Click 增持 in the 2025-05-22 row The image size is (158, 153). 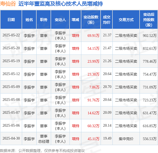point(76,36)
